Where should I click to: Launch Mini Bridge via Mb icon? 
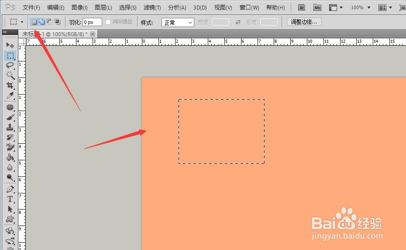317,7
